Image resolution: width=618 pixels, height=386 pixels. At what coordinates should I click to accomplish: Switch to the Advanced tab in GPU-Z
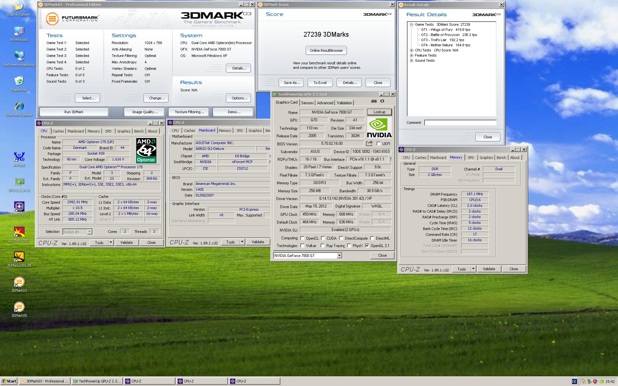coord(325,103)
